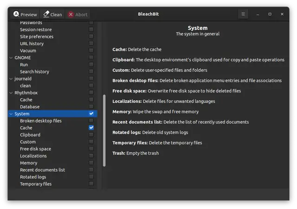The height and width of the screenshot is (209, 297).
Task: Open the hamburger menu button
Action: [x=243, y=14]
